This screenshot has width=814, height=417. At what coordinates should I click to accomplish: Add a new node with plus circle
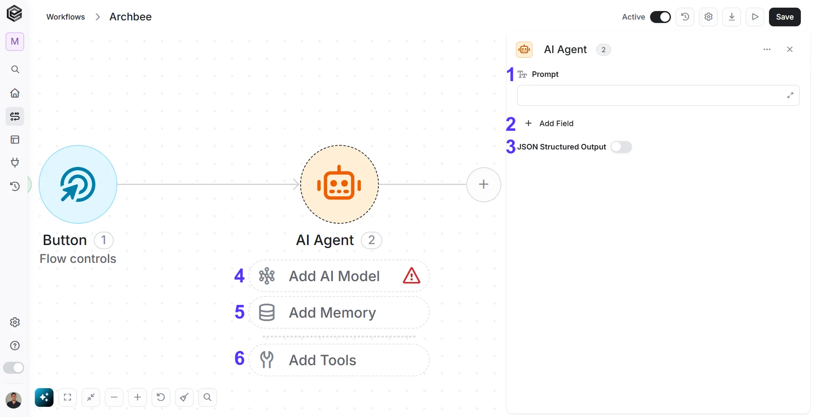[x=484, y=184]
